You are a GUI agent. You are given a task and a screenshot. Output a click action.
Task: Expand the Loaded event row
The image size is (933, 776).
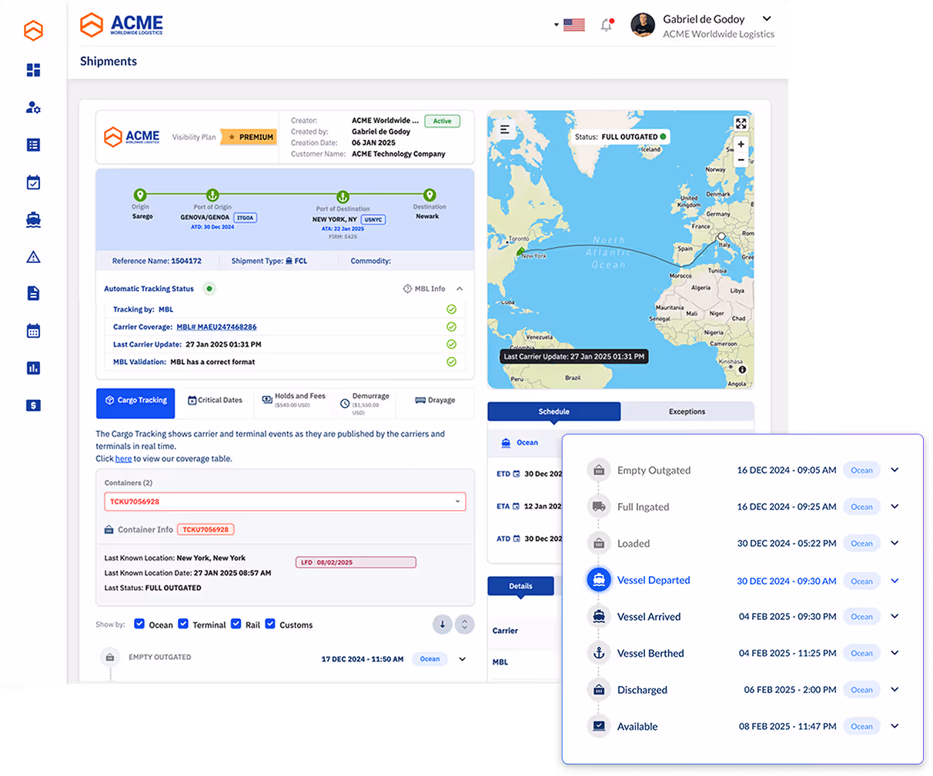(x=895, y=543)
